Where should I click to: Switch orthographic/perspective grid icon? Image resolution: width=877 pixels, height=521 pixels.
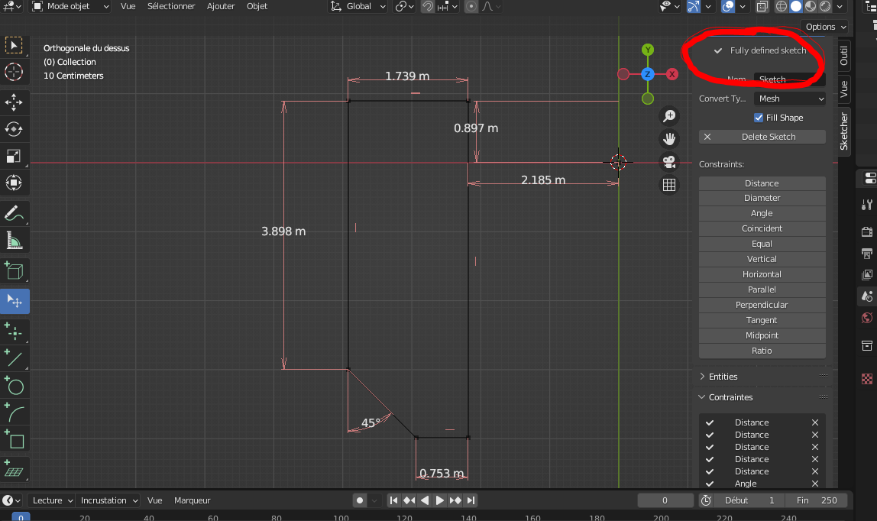click(669, 185)
